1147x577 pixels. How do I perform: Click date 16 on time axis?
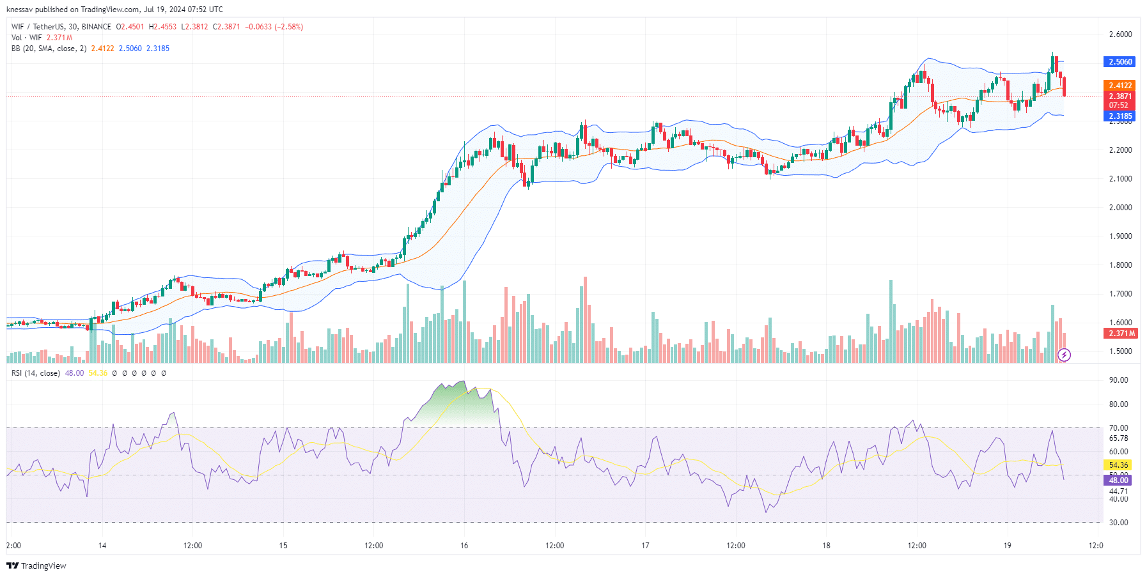click(464, 546)
